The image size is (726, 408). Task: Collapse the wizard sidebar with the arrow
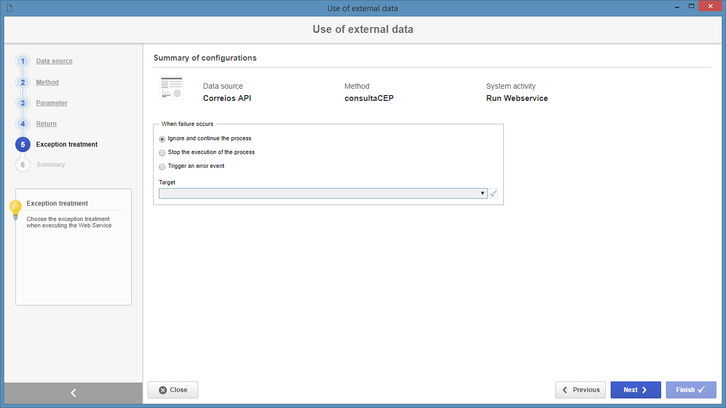[x=73, y=393]
